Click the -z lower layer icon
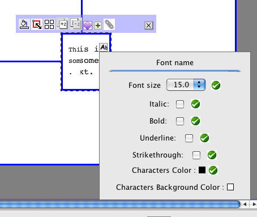257x217 pixels. [x=75, y=24]
